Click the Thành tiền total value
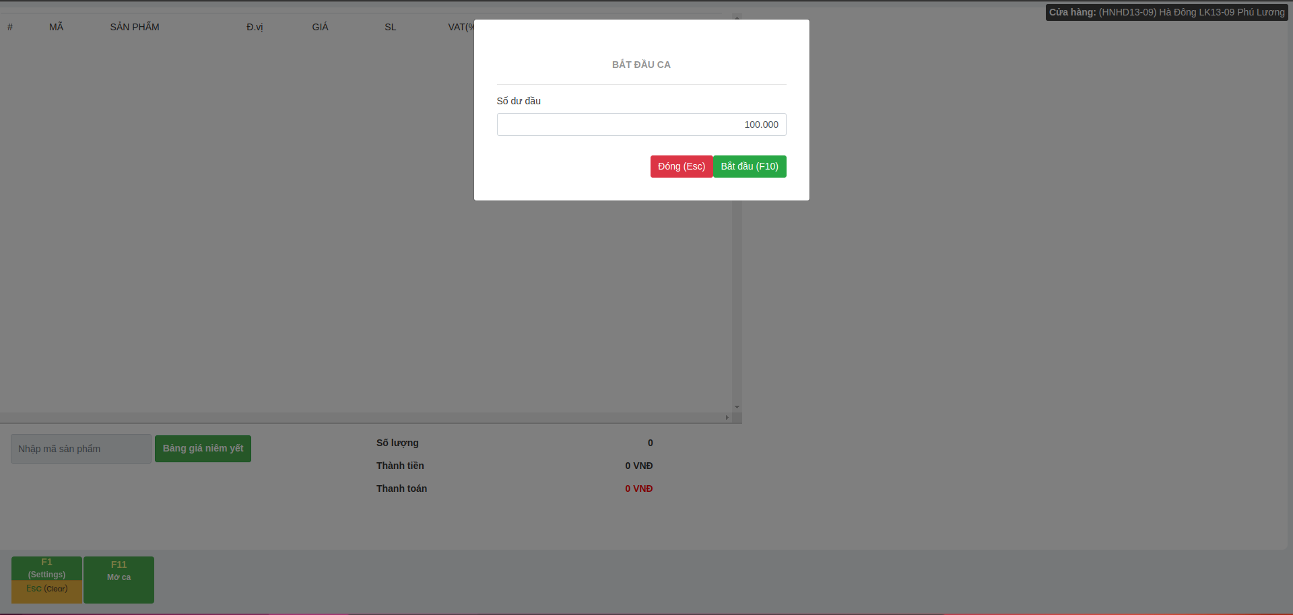This screenshot has width=1293, height=615. 638,466
